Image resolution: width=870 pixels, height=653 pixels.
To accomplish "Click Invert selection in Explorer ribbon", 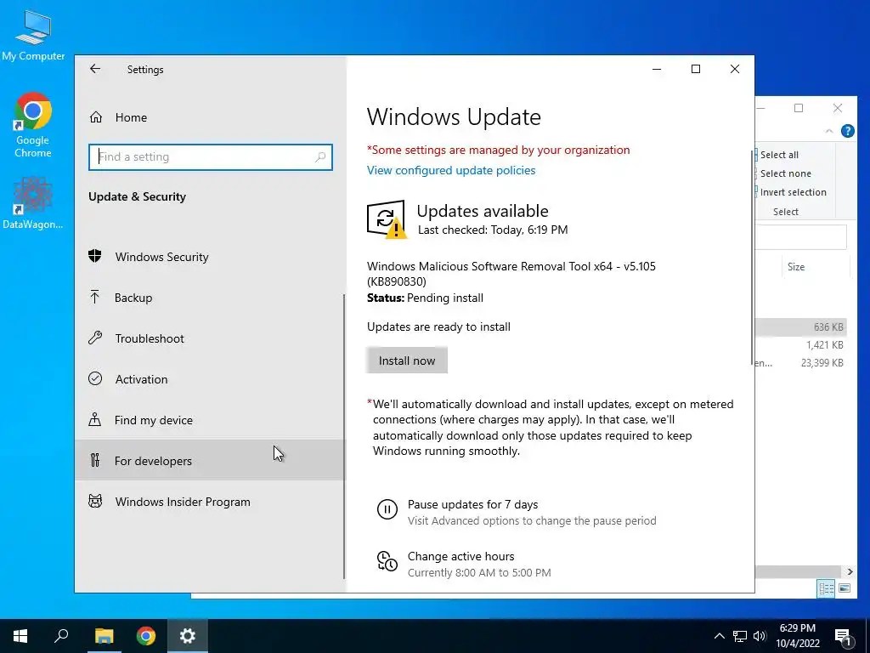I will [x=793, y=192].
